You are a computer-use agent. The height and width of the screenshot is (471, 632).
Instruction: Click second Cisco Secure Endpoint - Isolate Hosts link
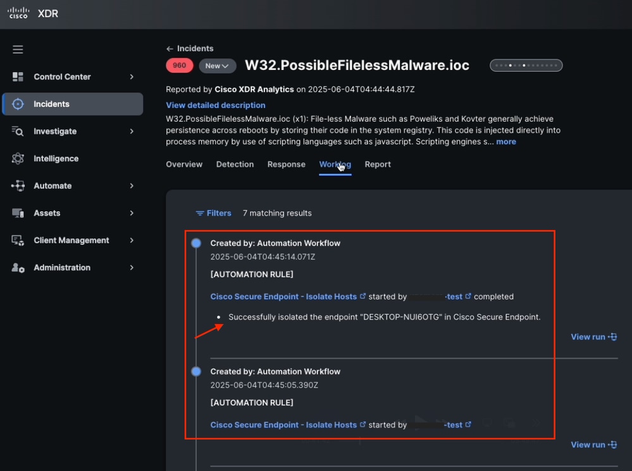click(283, 425)
